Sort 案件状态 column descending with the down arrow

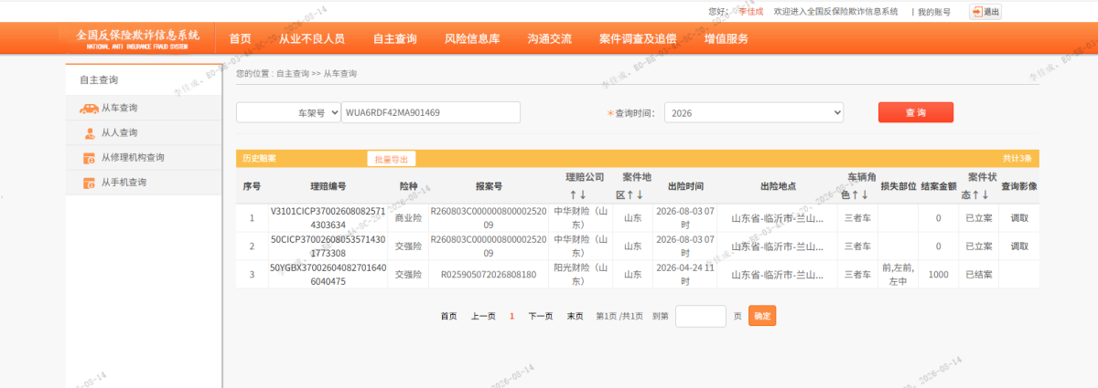pos(985,194)
